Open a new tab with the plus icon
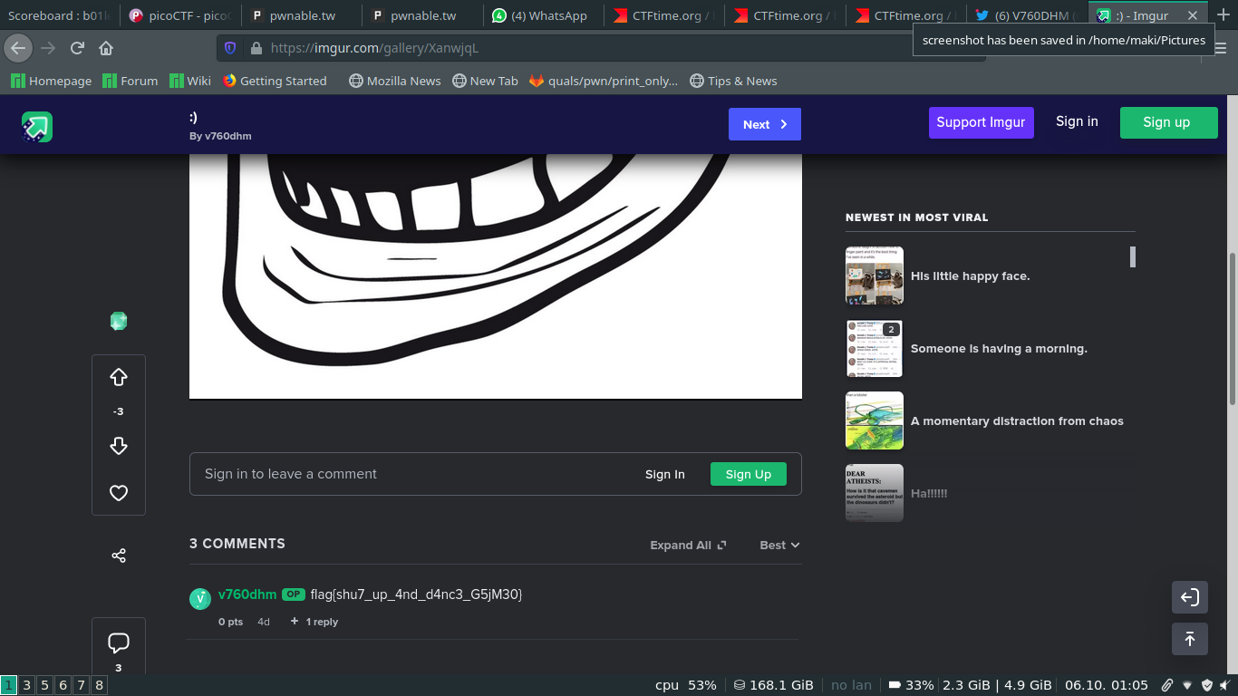 [x=1223, y=15]
